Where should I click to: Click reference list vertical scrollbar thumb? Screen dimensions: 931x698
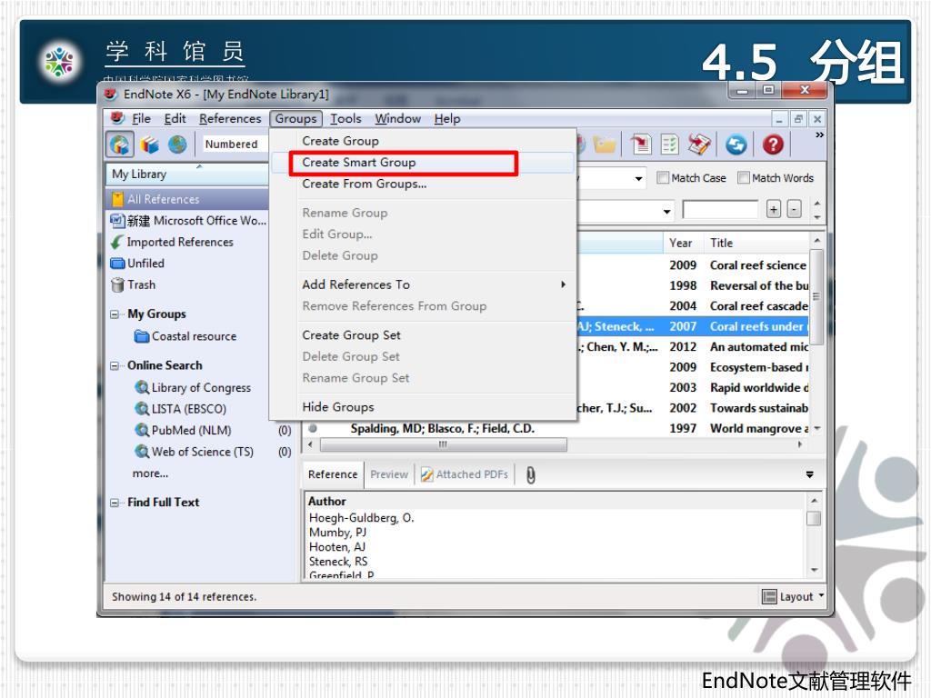816,297
